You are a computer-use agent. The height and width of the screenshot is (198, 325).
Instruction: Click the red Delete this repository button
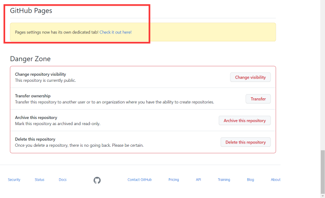tap(246, 142)
